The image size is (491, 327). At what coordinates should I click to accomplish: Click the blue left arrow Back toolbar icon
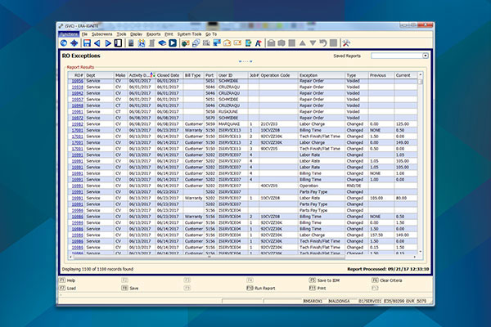[97, 43]
